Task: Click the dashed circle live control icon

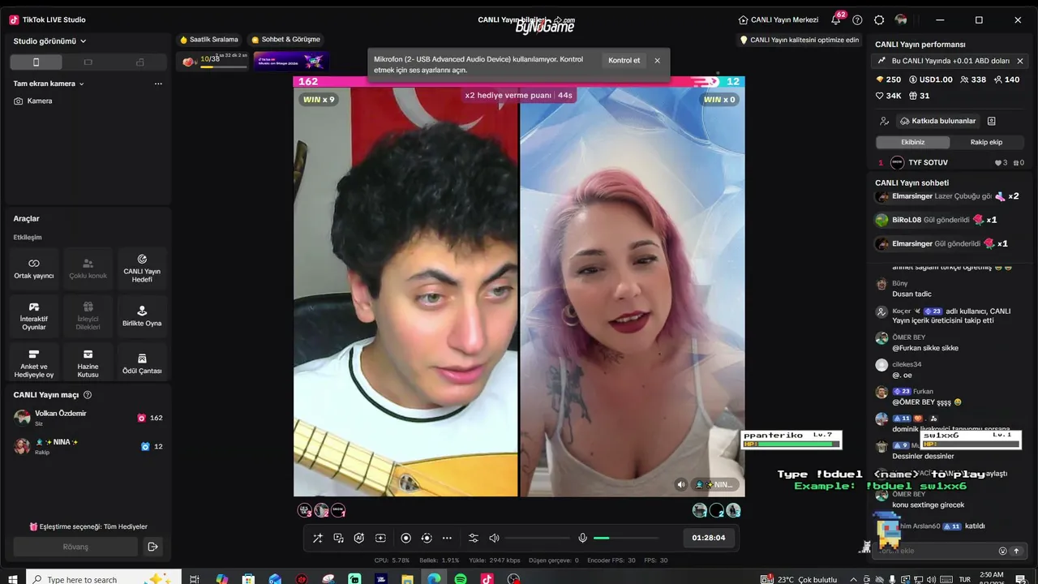Action: (427, 538)
